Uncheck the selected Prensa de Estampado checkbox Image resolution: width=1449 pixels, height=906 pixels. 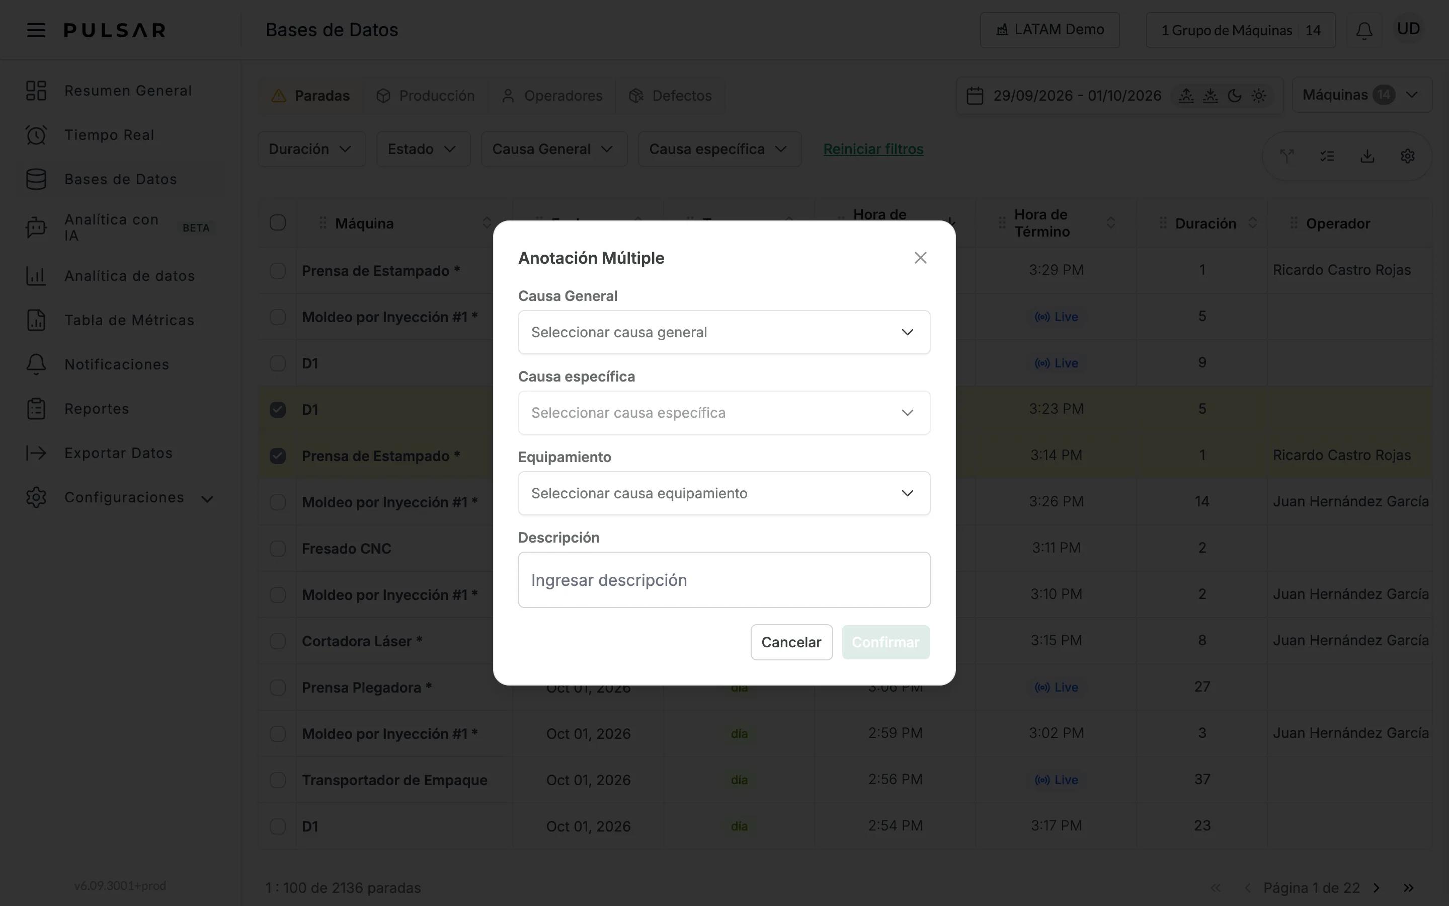coord(277,456)
